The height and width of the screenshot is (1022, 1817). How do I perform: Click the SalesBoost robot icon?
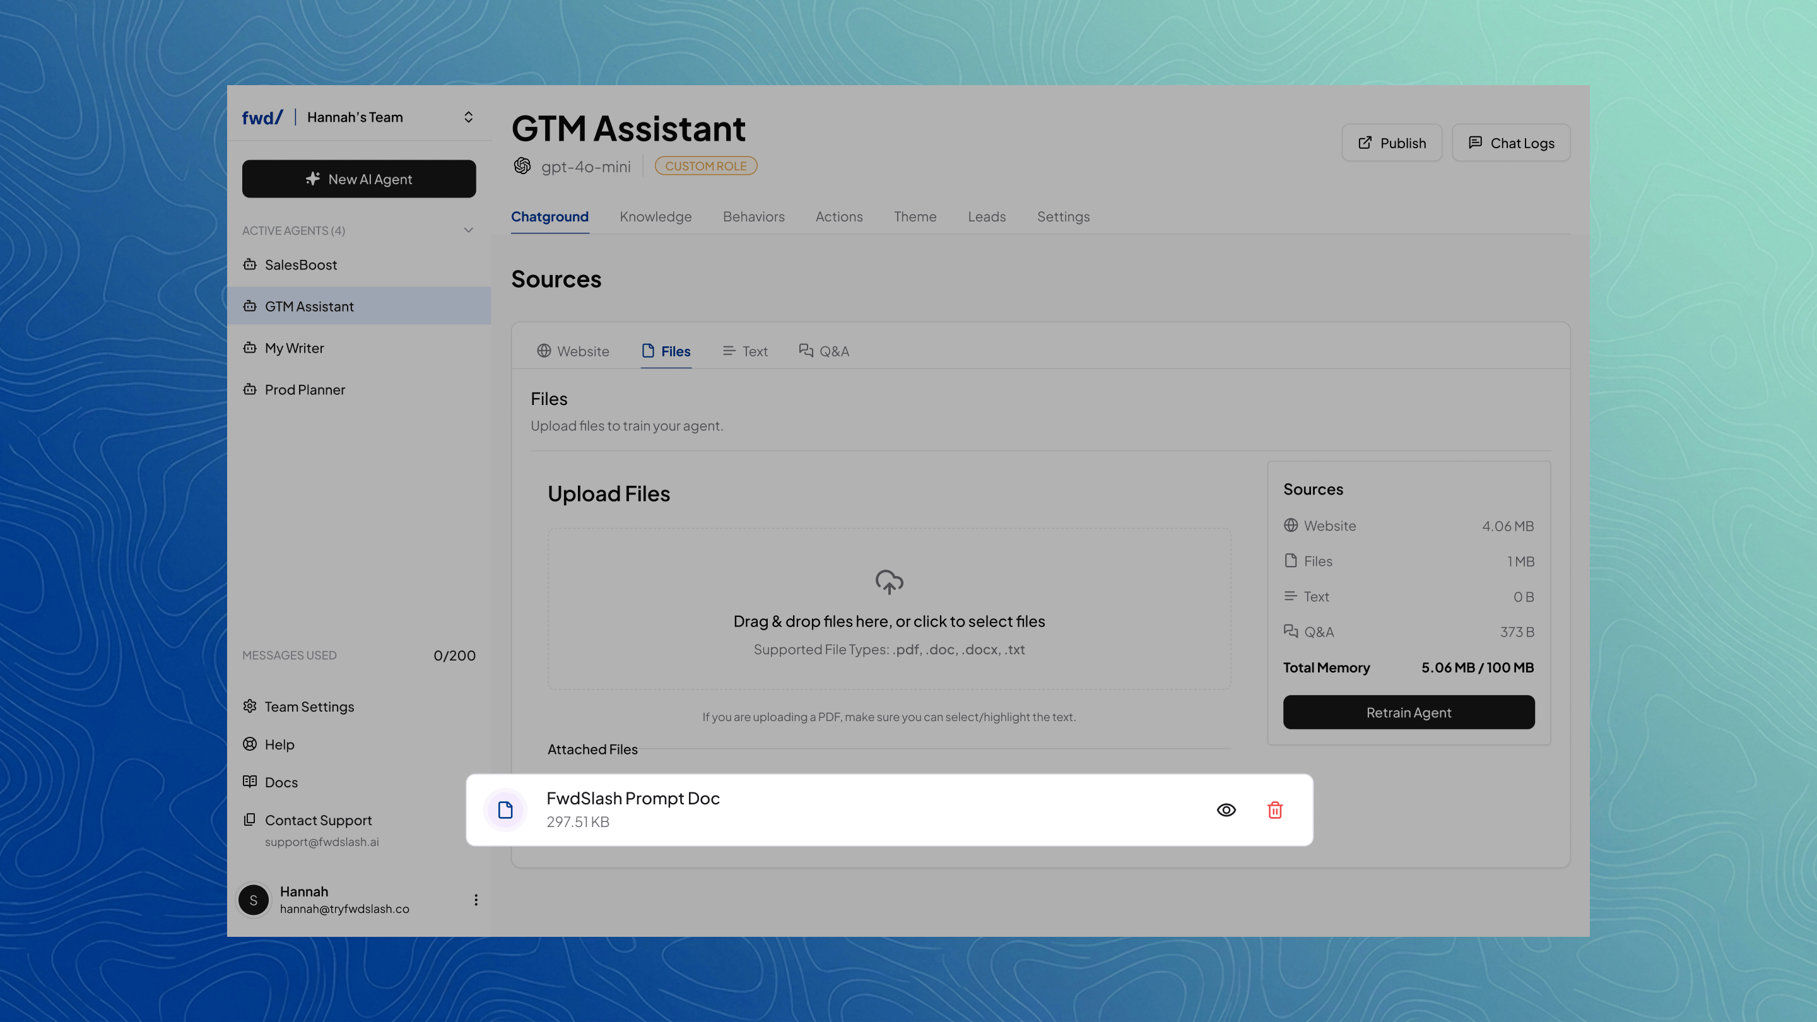click(x=250, y=264)
